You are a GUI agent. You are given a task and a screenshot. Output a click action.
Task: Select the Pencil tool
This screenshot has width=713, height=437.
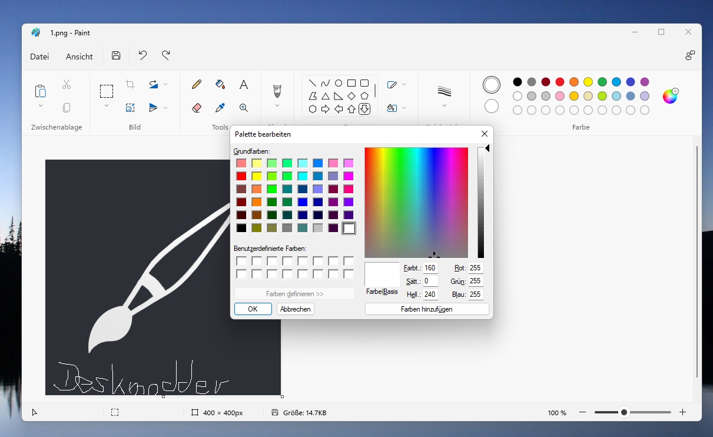pyautogui.click(x=197, y=85)
